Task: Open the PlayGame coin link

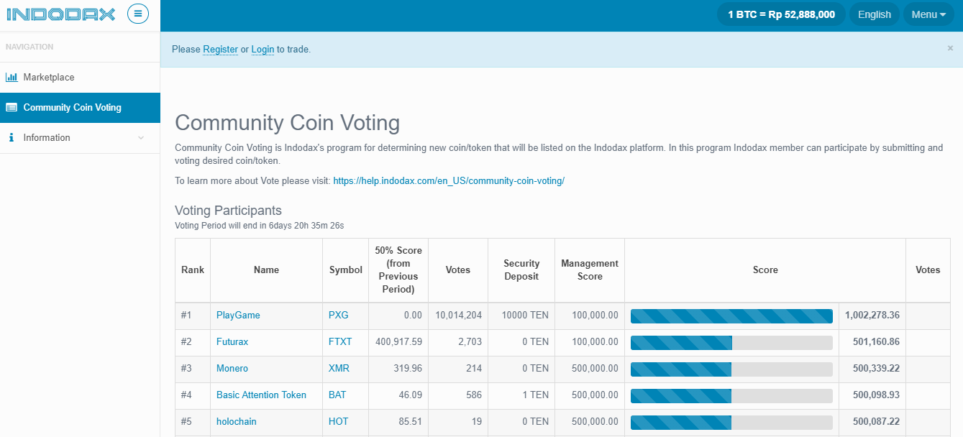Action: pyautogui.click(x=238, y=316)
